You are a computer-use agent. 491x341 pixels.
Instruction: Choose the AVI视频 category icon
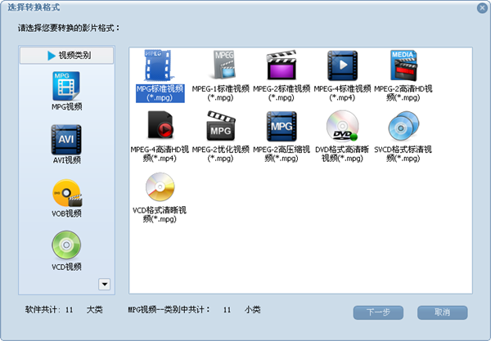[66, 140]
